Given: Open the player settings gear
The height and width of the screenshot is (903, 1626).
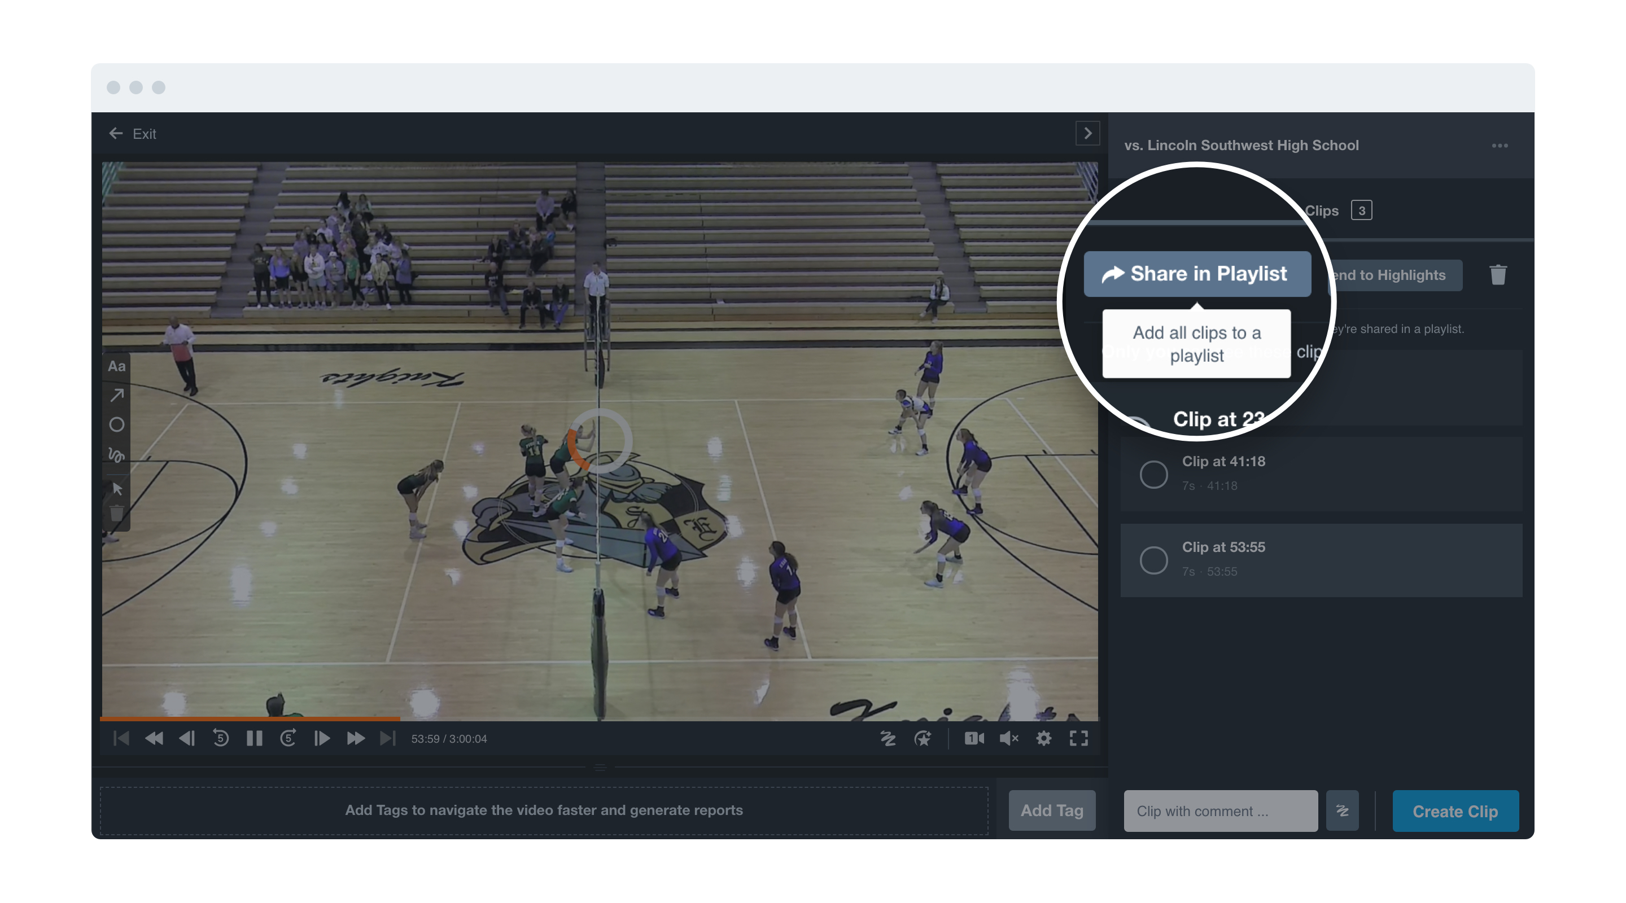Looking at the screenshot, I should click(1043, 738).
